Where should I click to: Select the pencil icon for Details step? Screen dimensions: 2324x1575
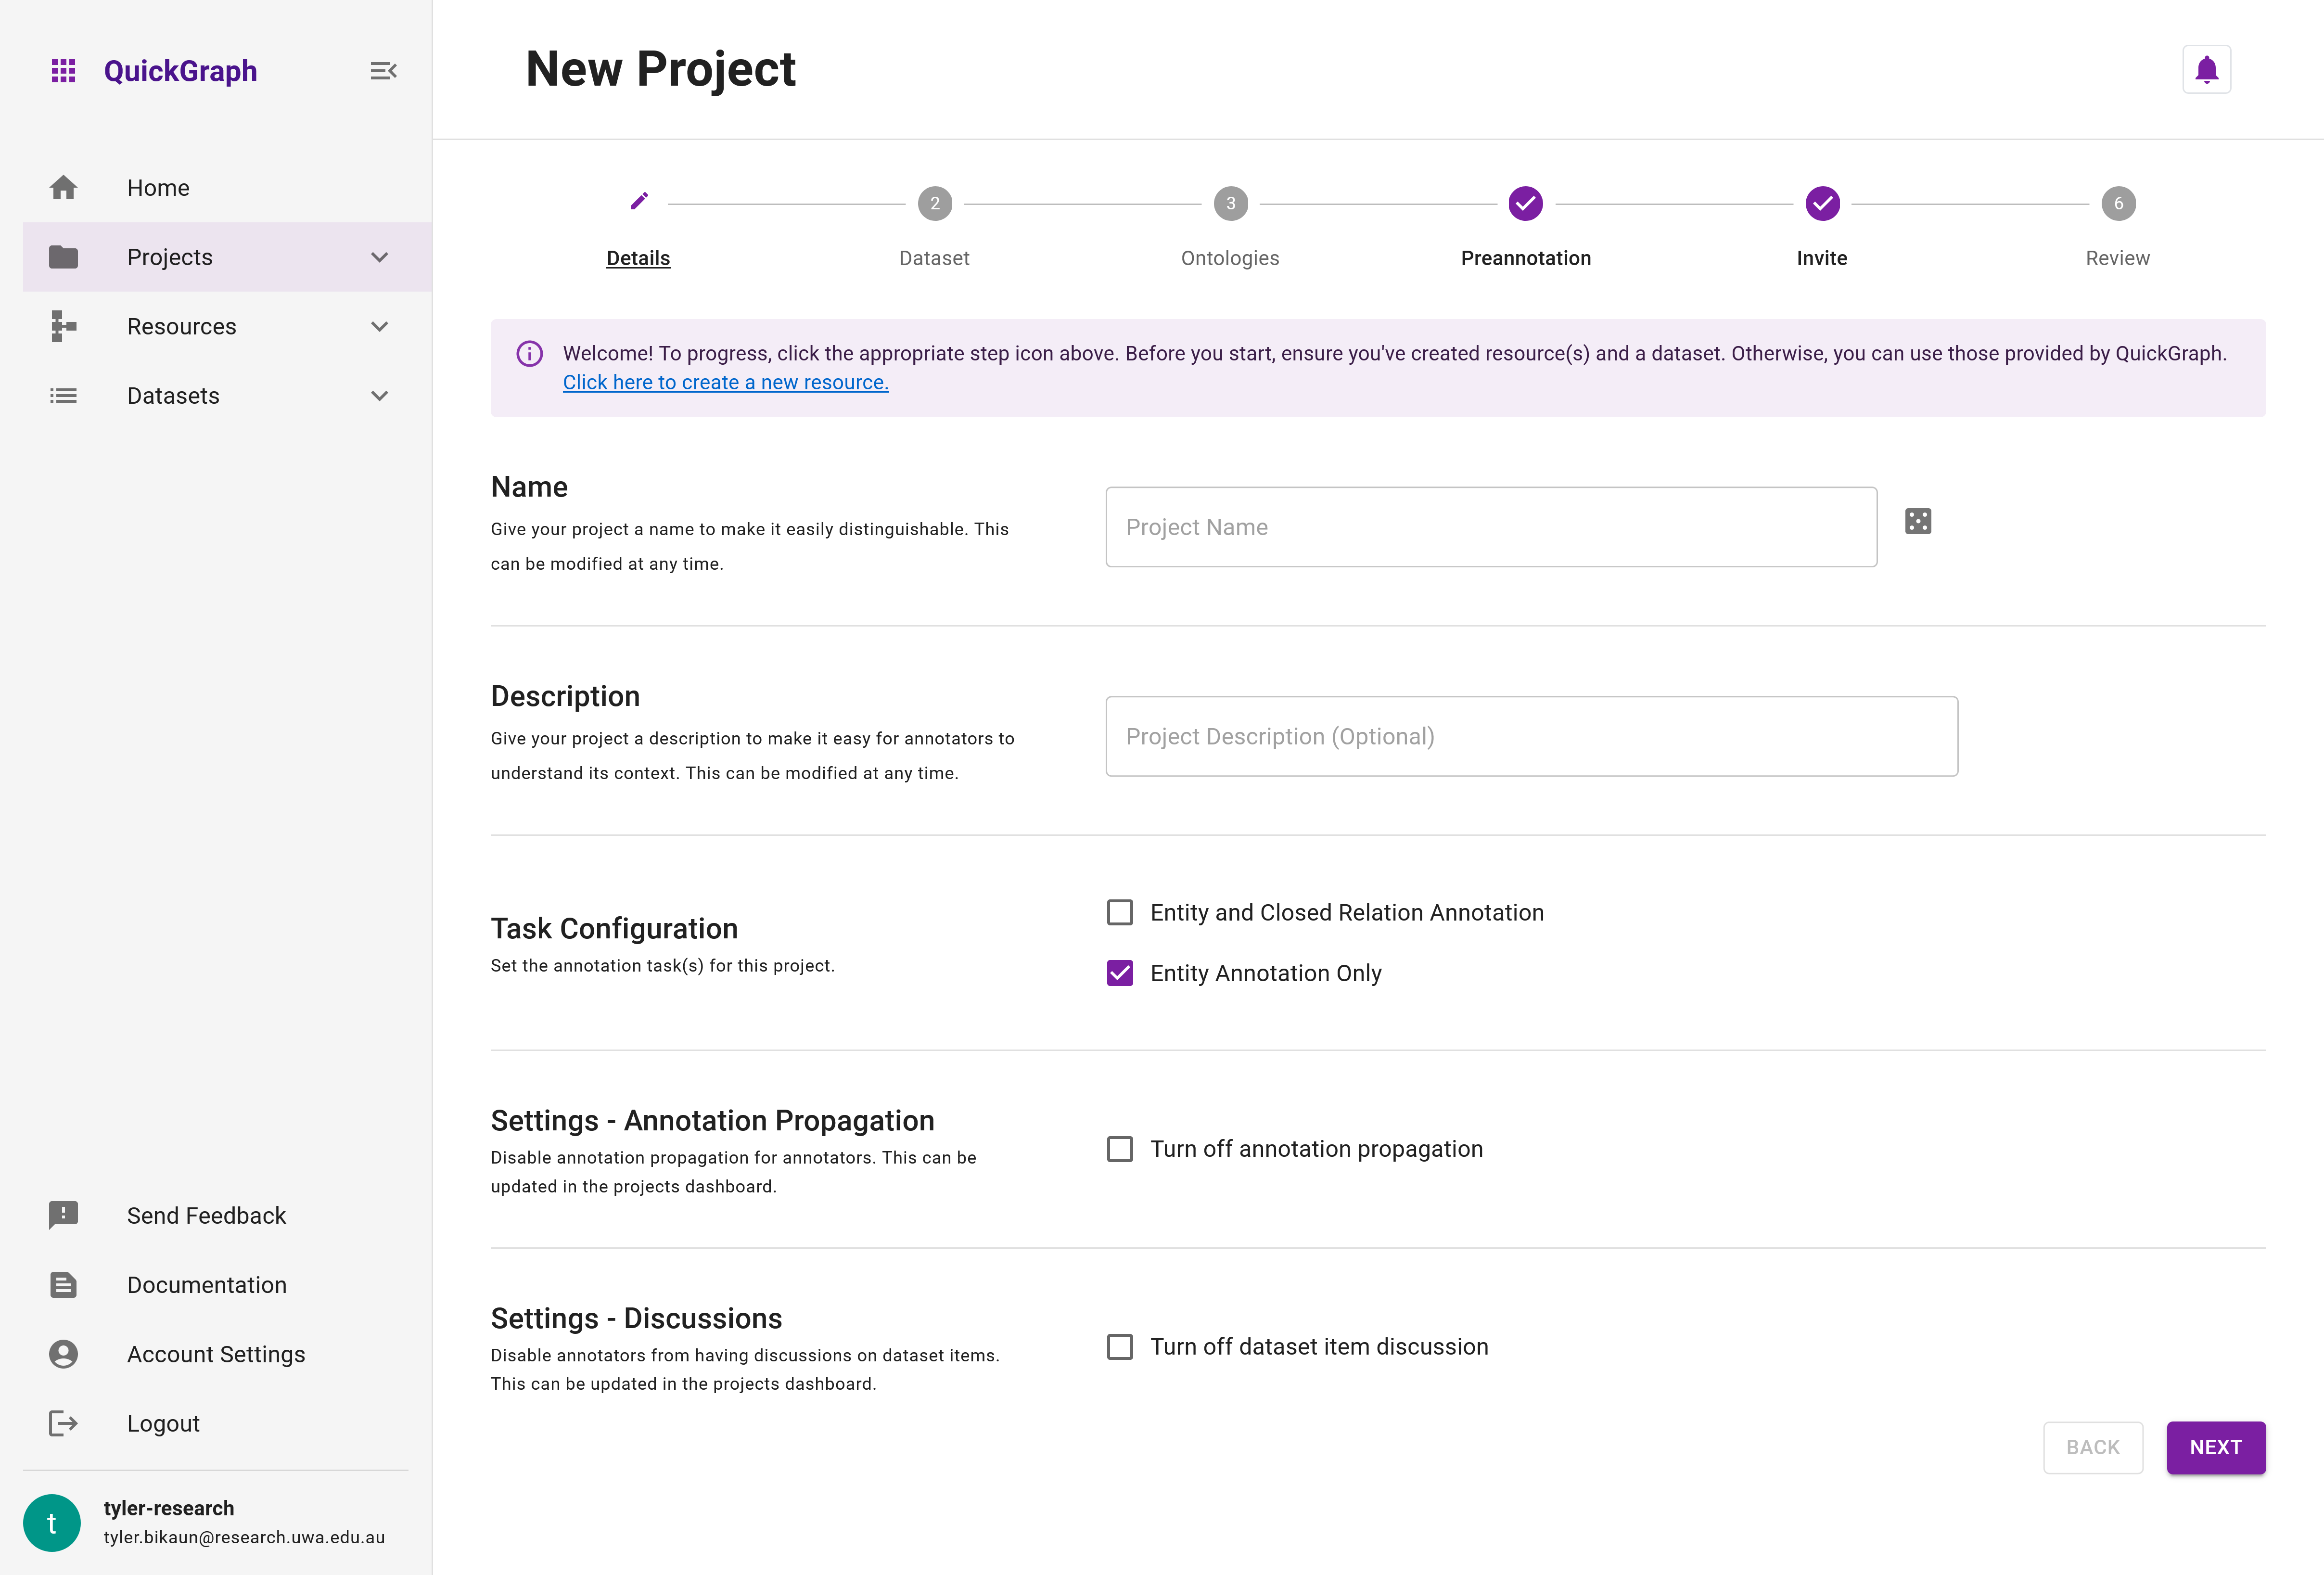pos(638,201)
